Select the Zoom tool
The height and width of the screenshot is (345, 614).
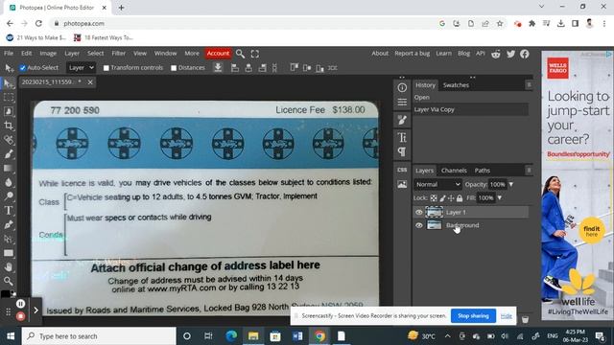tap(9, 281)
